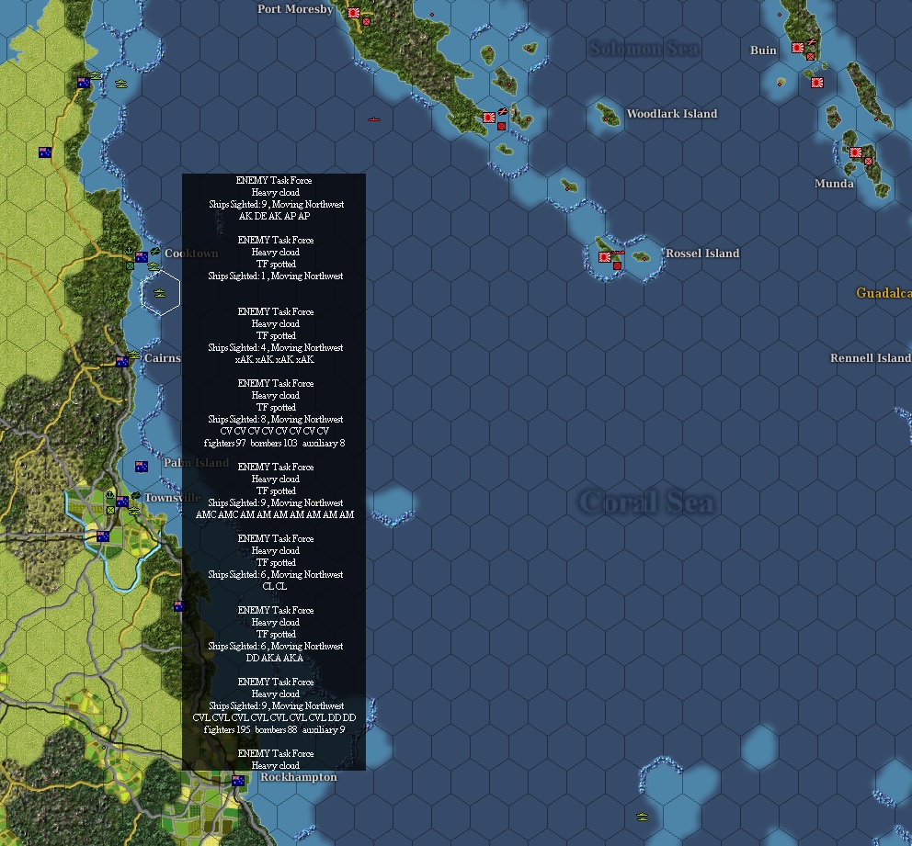The width and height of the screenshot is (912, 846).
Task: Click the Woodlark Island base dot
Action: (606, 119)
